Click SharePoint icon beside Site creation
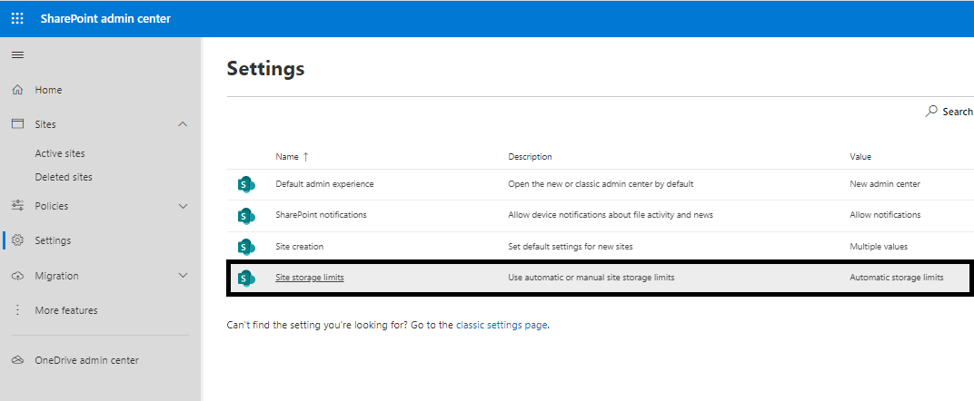 (x=246, y=247)
